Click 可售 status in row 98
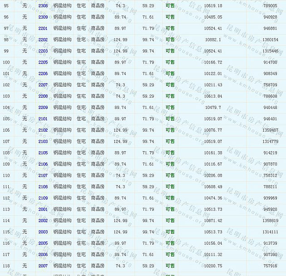The width and height of the screenshot is (286, 276). pos(170,39)
